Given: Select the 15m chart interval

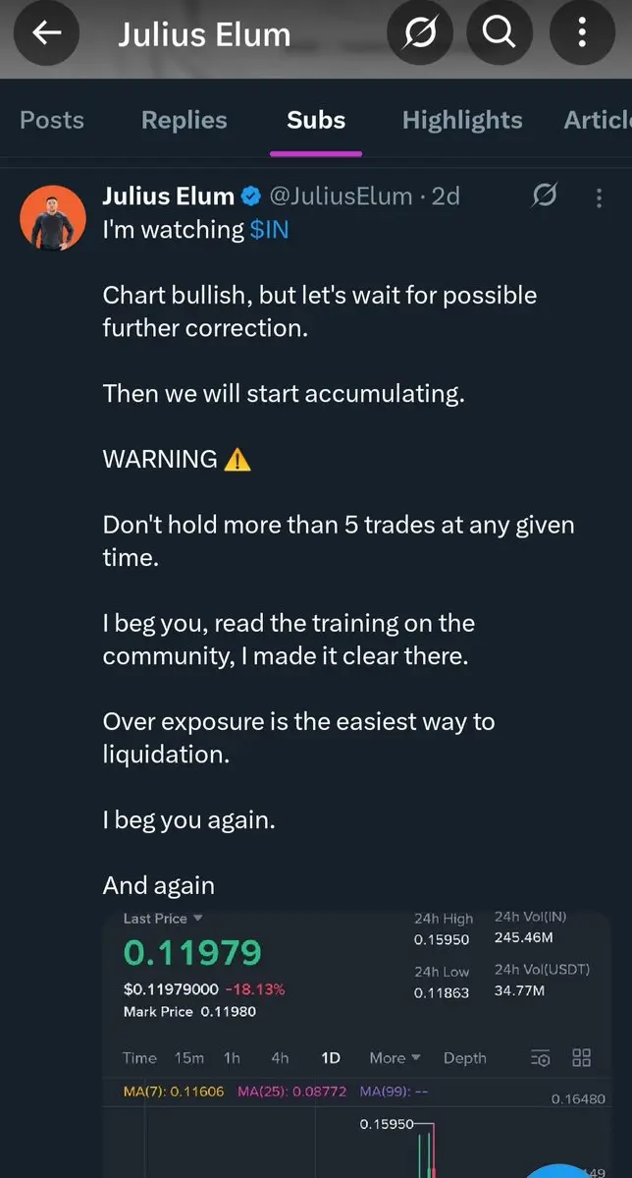Looking at the screenshot, I should 189,1058.
